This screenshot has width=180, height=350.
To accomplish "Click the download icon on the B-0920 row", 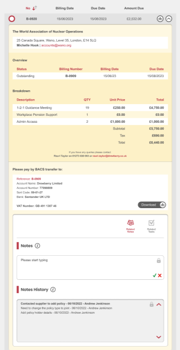I will pyautogui.click(x=160, y=19).
